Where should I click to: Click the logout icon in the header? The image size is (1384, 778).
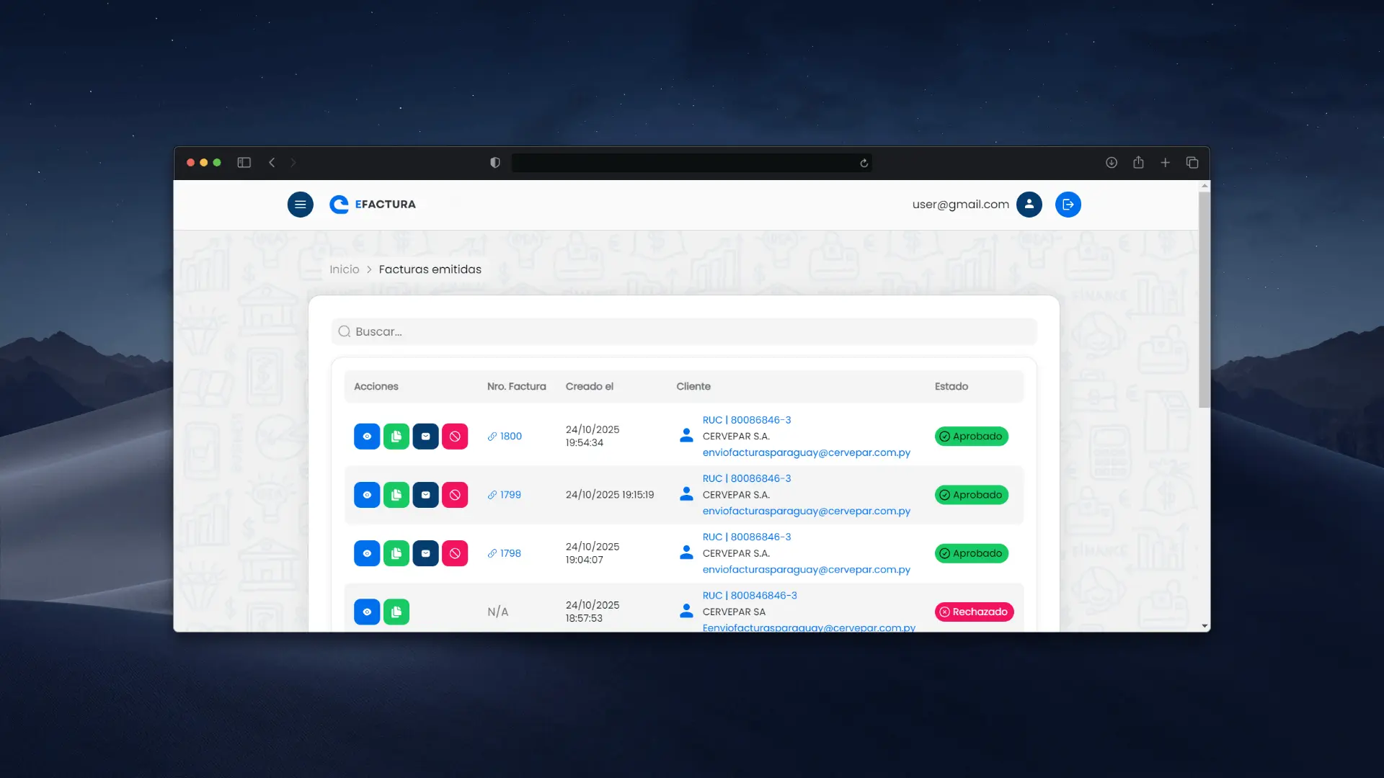coord(1068,205)
